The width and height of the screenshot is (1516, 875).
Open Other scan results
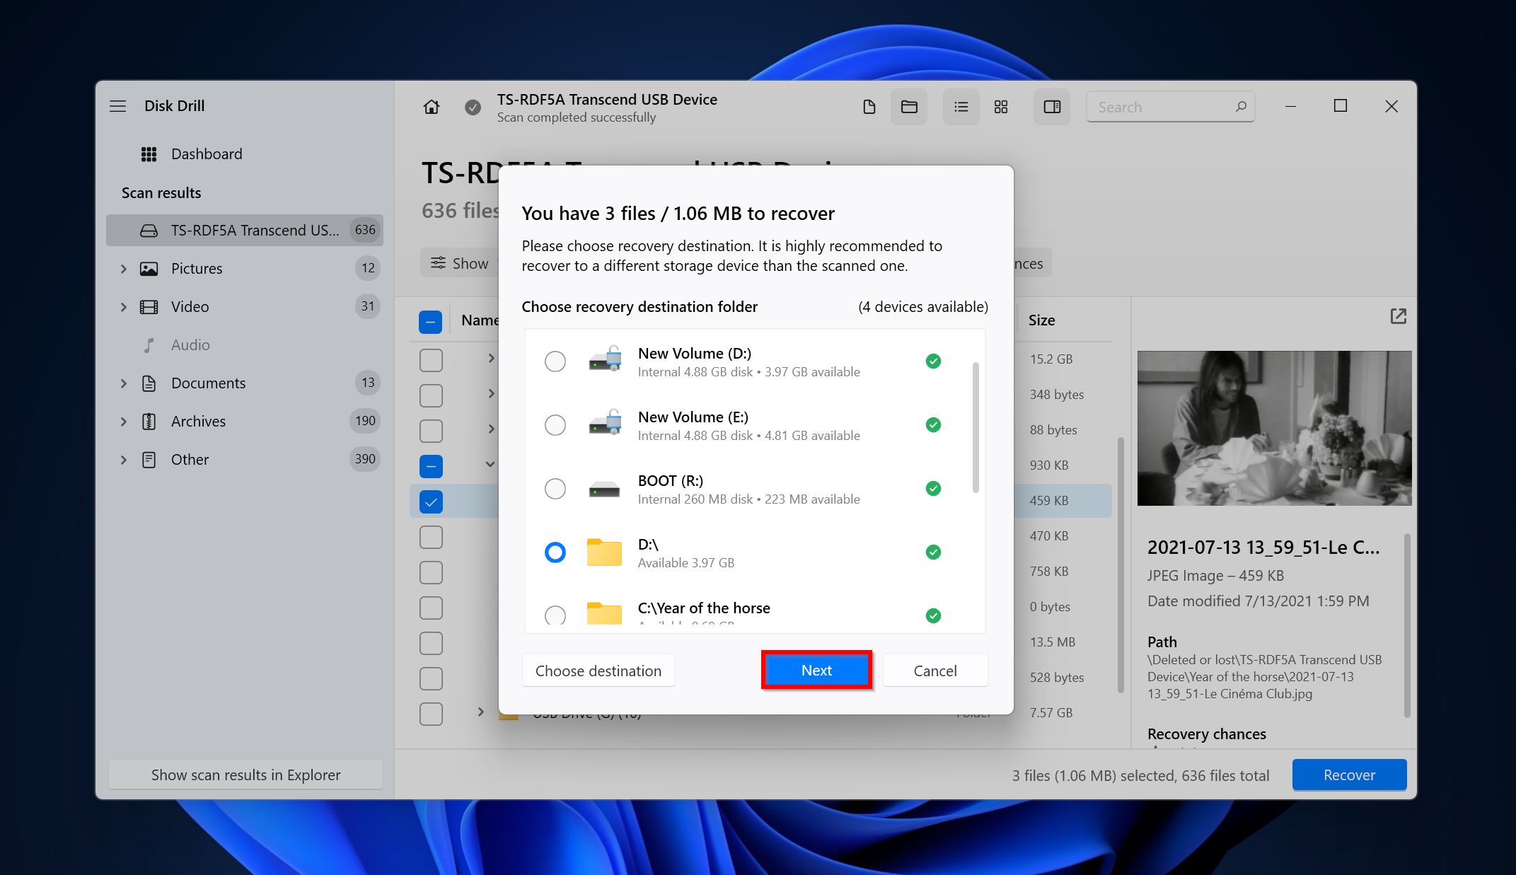245,460
